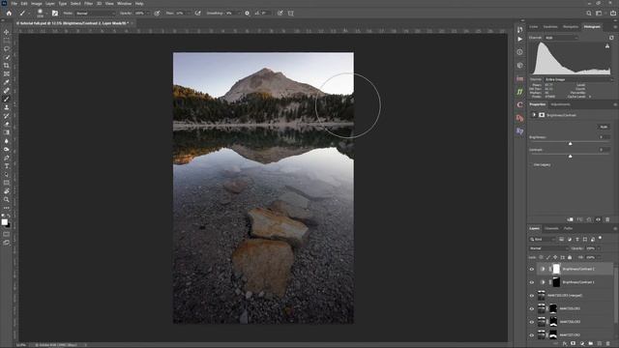Screen dimensions: 619x348
Task: Switch to the Paths tab
Action: (568, 228)
